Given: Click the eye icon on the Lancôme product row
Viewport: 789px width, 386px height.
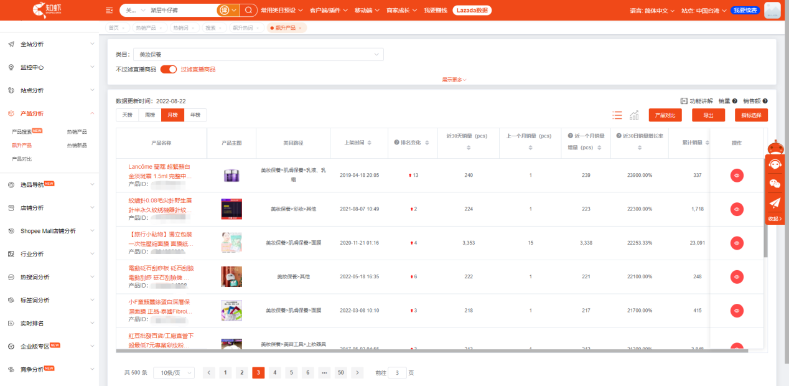Looking at the screenshot, I should click(737, 175).
